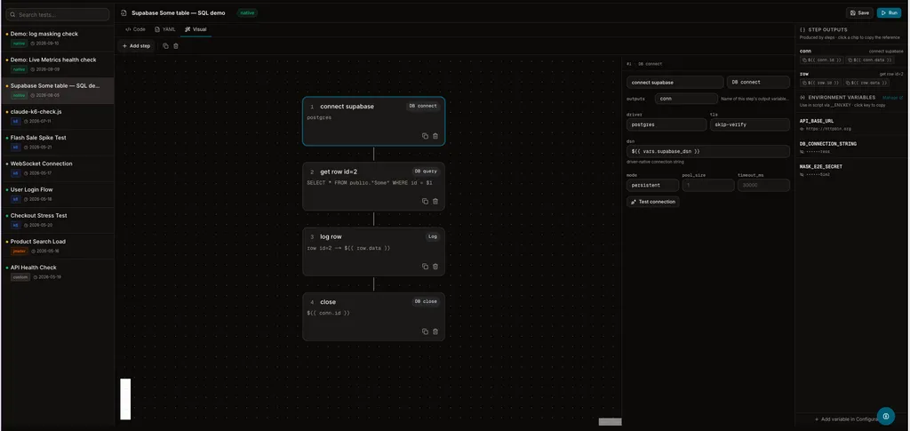Click Test connection button
The width and height of the screenshot is (910, 431).
[x=653, y=202]
